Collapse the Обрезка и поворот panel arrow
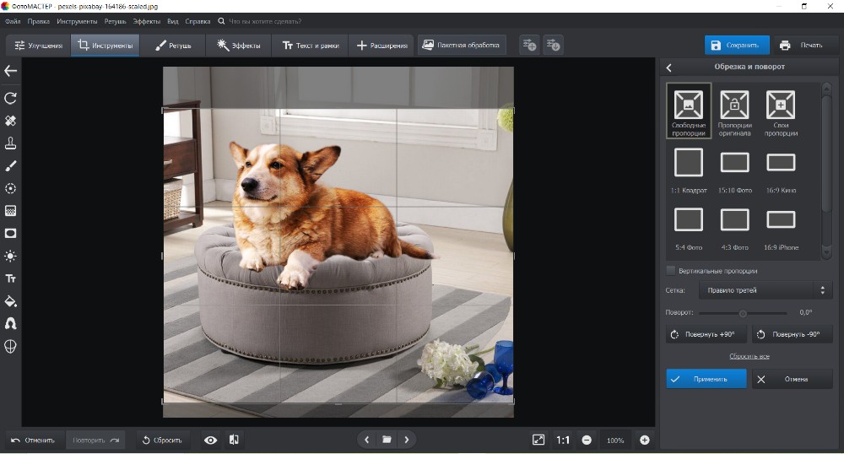Screen dimensions: 844x454 (x=669, y=68)
